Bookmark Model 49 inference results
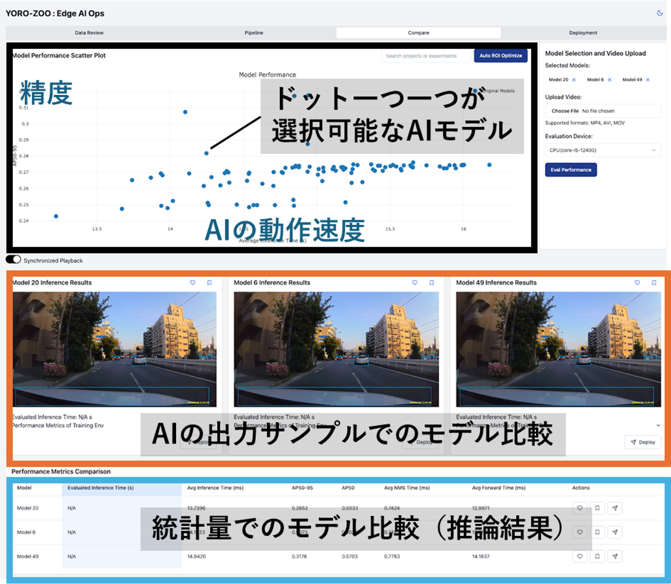Screen dimensions: 671x584 pyautogui.click(x=654, y=283)
